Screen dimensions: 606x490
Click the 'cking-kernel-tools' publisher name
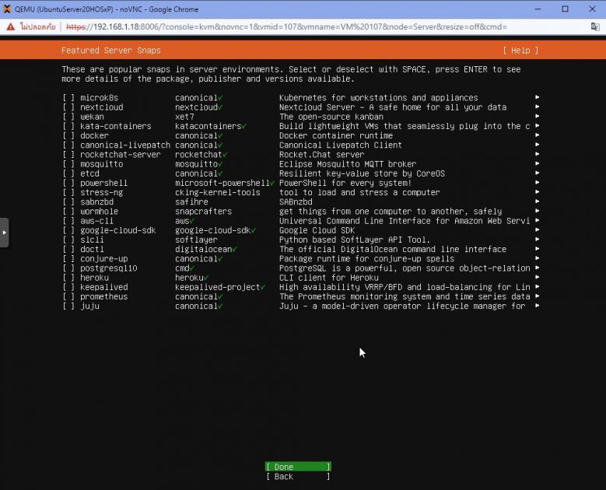218,192
